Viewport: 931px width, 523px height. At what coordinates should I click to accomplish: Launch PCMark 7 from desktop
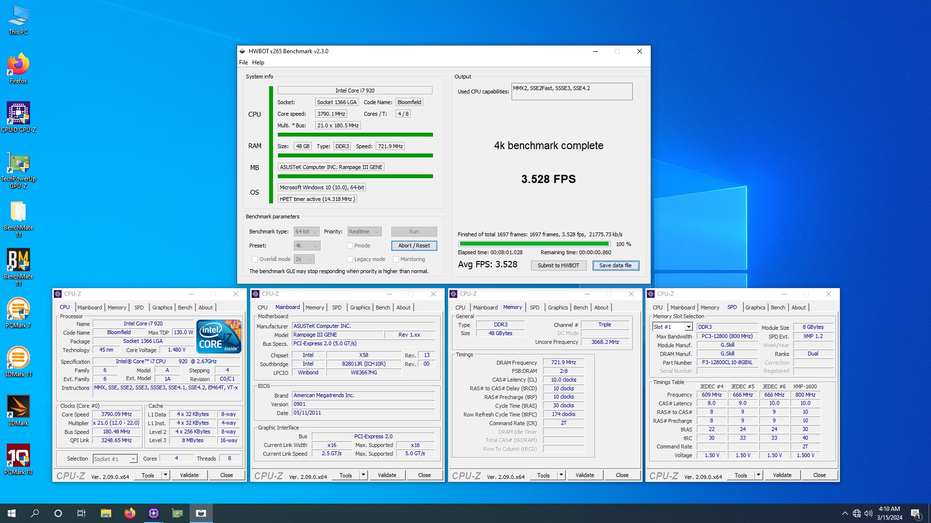click(18, 313)
